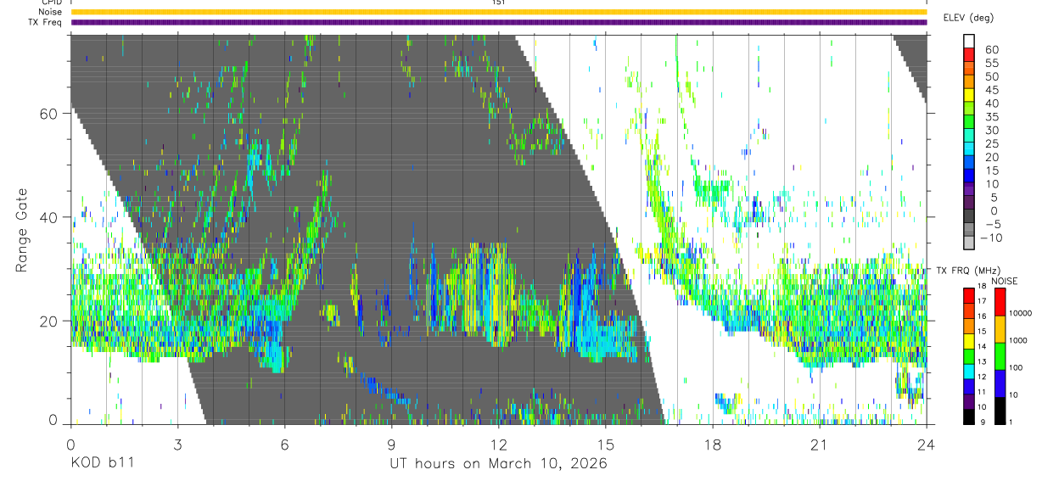Click the '55' label on the ELEV color bar
This screenshot has width=1042, height=481.
pos(992,64)
